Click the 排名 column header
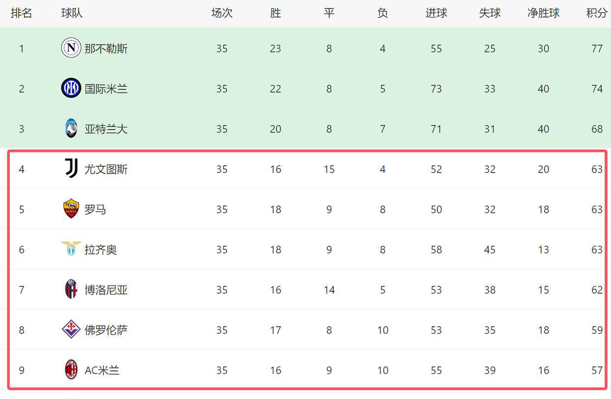 21,13
